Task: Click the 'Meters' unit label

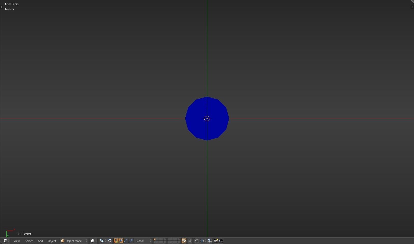Action: 9,9
